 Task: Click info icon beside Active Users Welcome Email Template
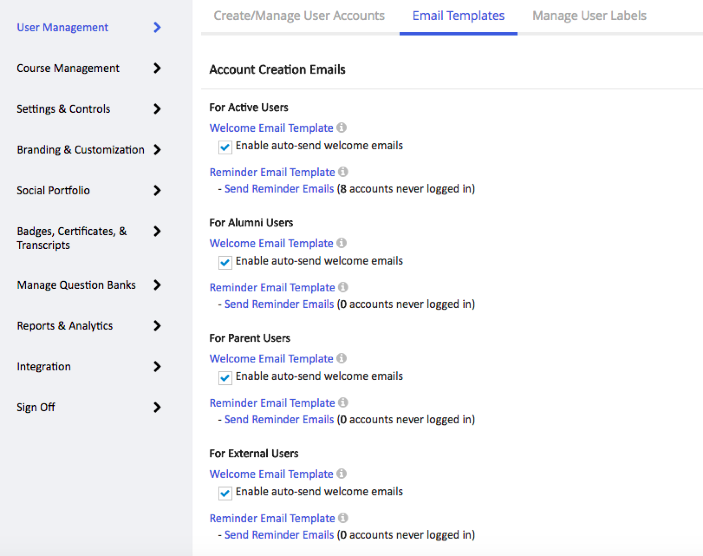(341, 128)
